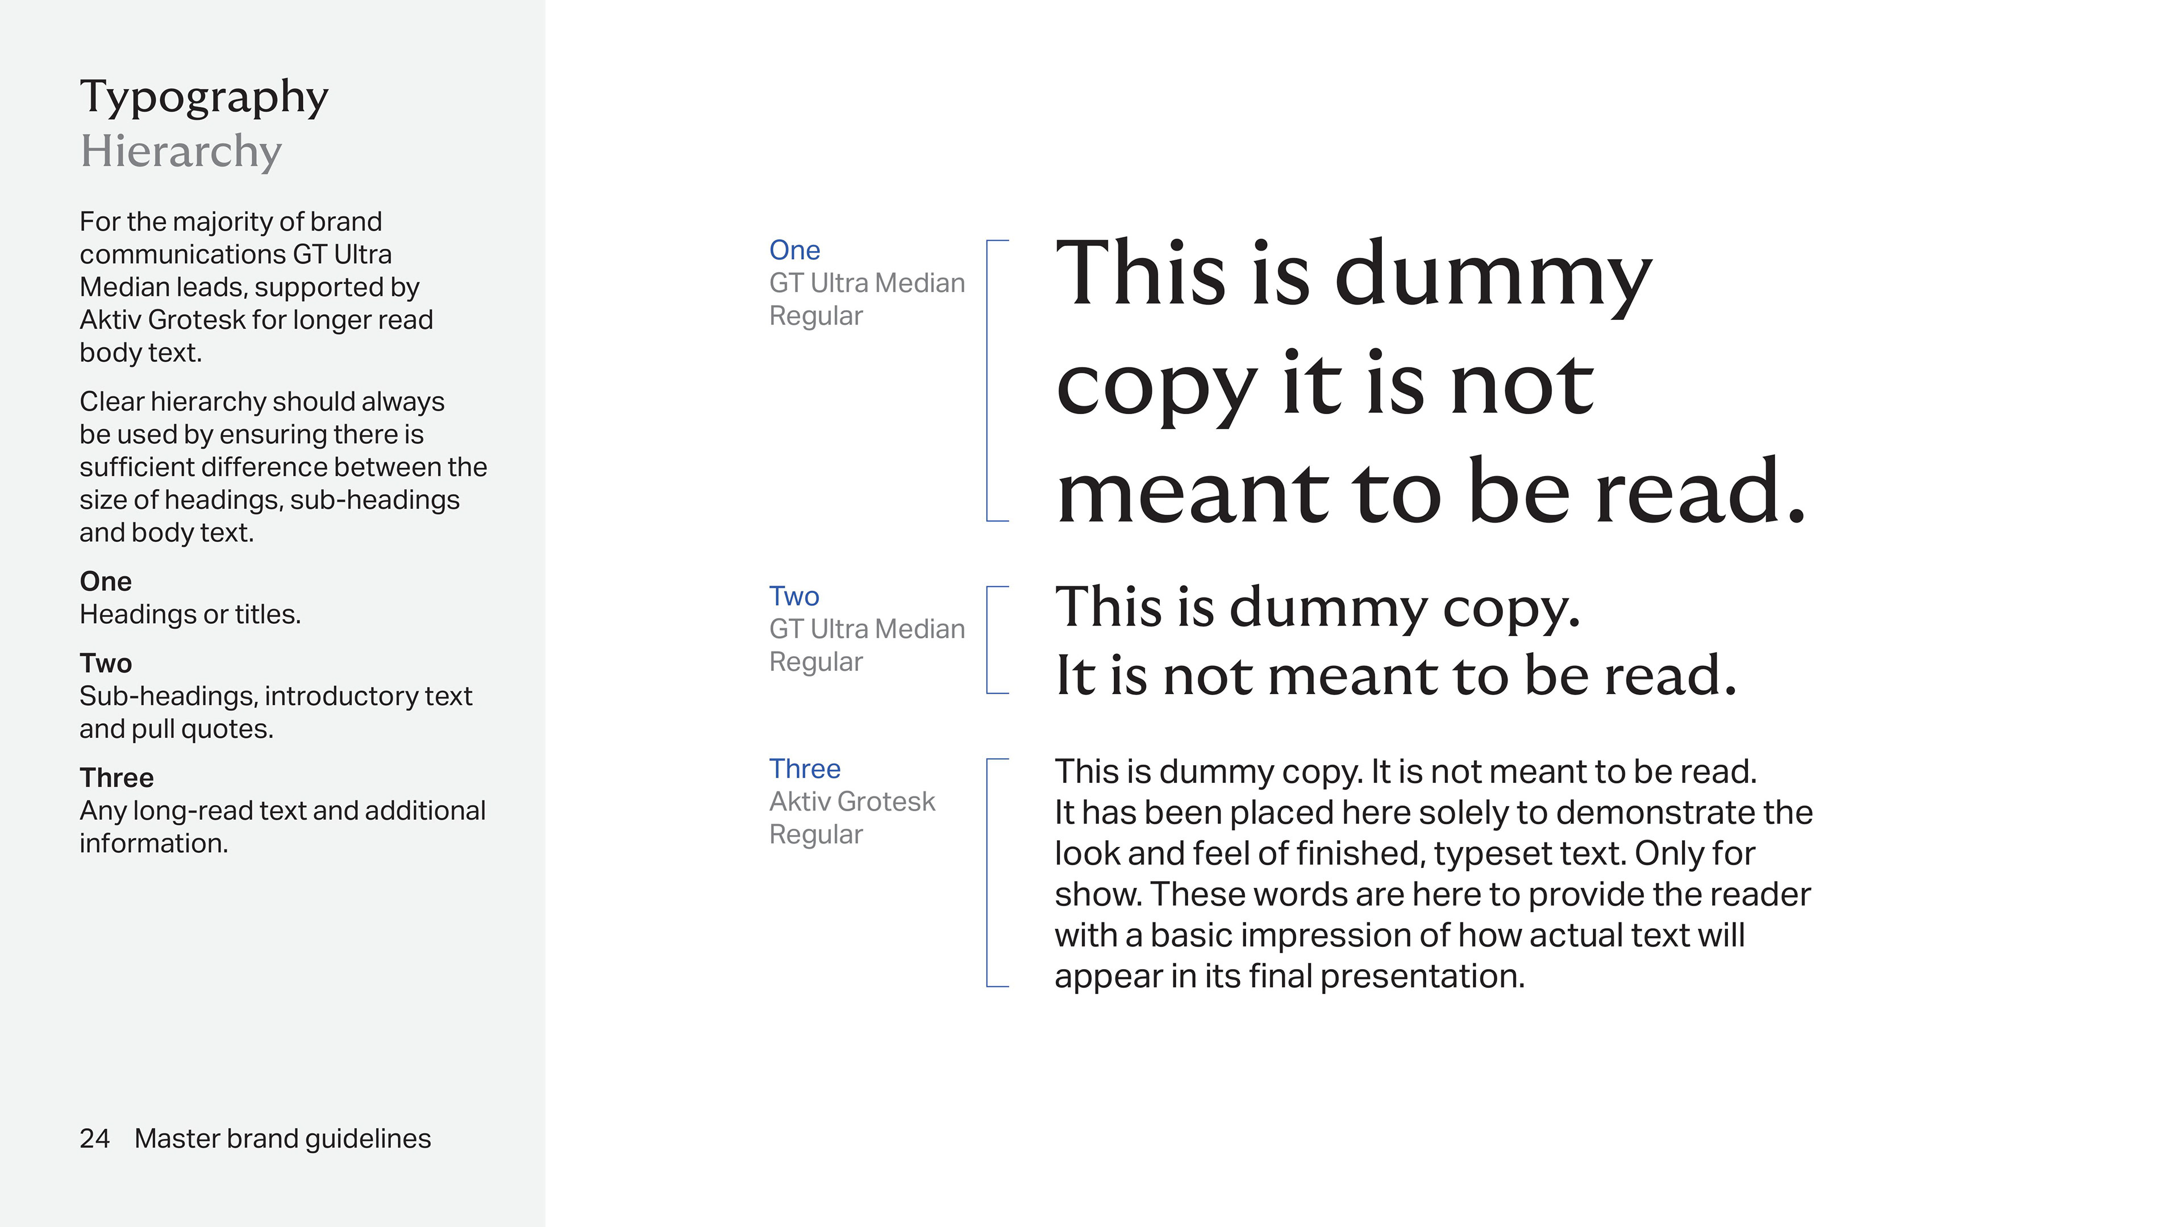Viewport: 2182px width, 1227px height.
Task: Click the Typography title heading
Action: click(203, 97)
